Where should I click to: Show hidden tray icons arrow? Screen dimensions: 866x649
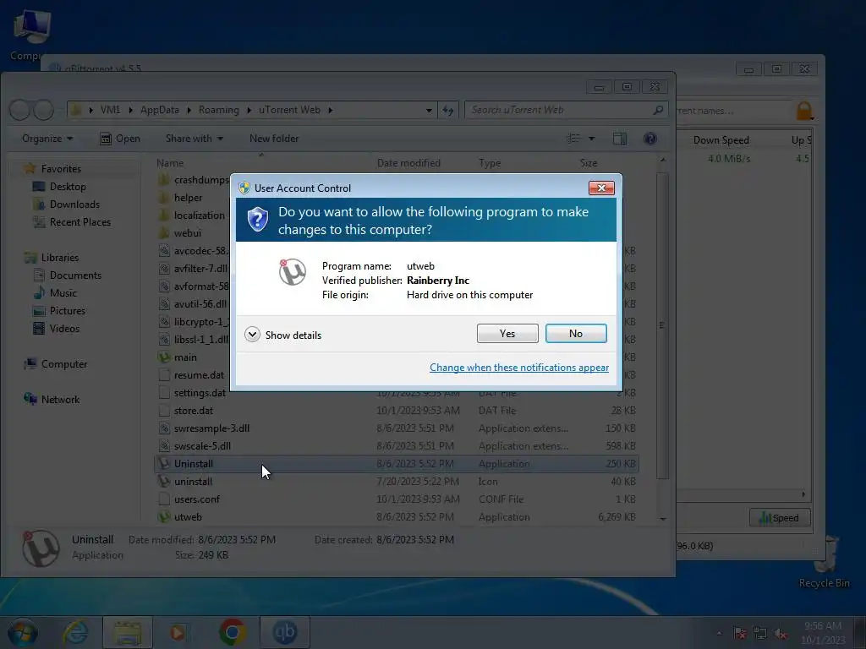[x=719, y=633]
